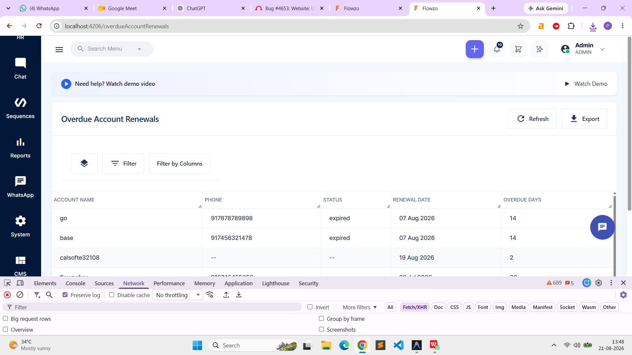Select the Fetch/XHR filter toggle
The height and width of the screenshot is (355, 632).
[x=415, y=307]
